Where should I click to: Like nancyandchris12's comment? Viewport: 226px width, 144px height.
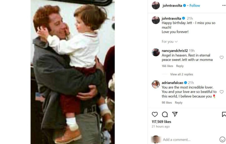[x=221, y=57]
